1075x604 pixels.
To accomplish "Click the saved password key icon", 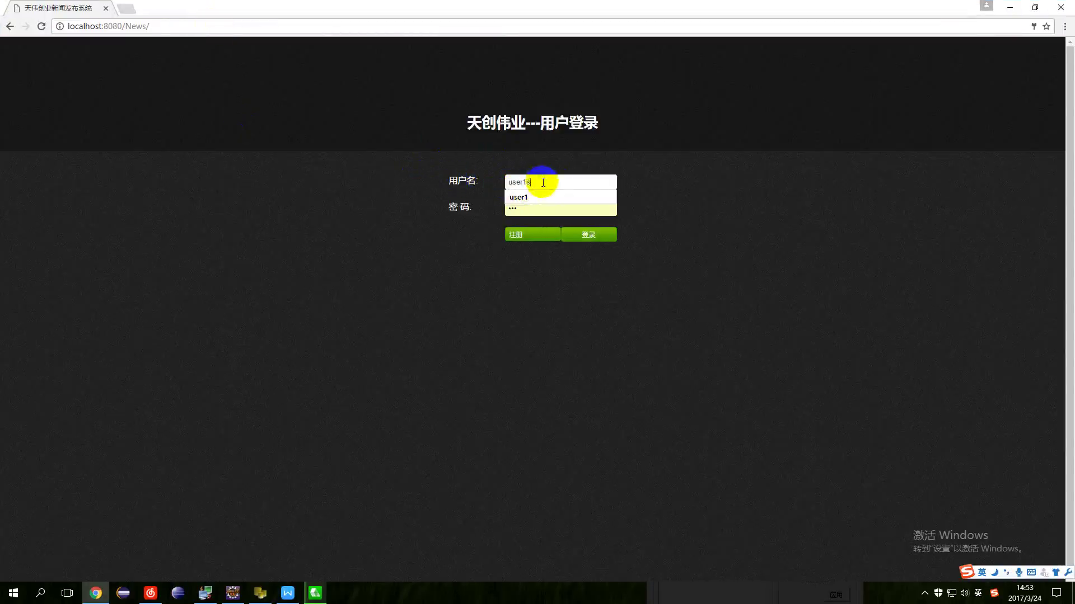I will 1034,26.
